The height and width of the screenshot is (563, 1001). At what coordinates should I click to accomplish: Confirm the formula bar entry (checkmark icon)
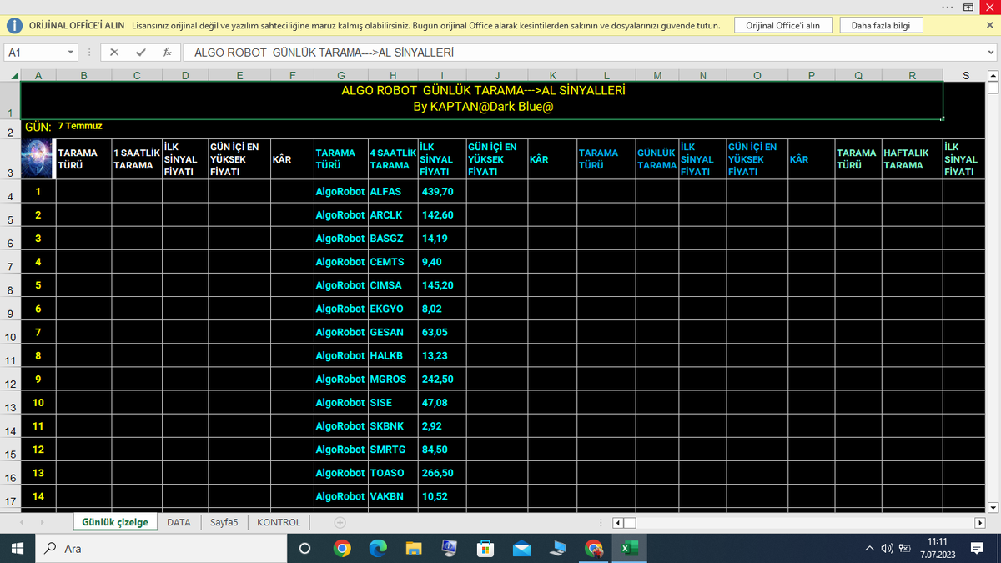pyautogui.click(x=140, y=52)
